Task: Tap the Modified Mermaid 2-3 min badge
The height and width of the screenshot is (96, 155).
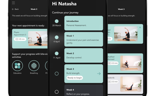Action: (113, 63)
